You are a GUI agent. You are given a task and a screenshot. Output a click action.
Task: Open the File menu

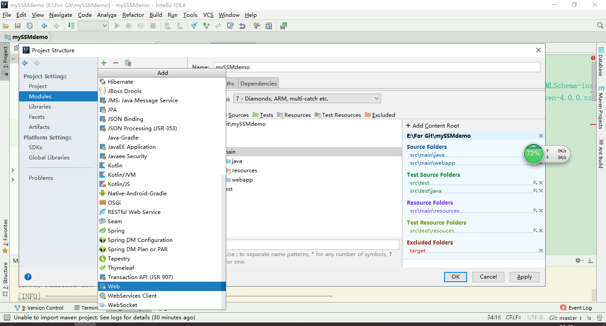(7, 15)
